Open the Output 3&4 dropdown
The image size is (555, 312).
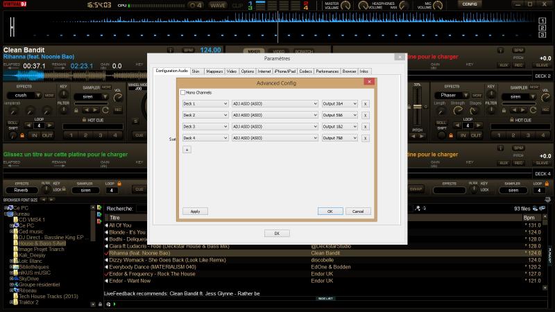[x=340, y=104]
